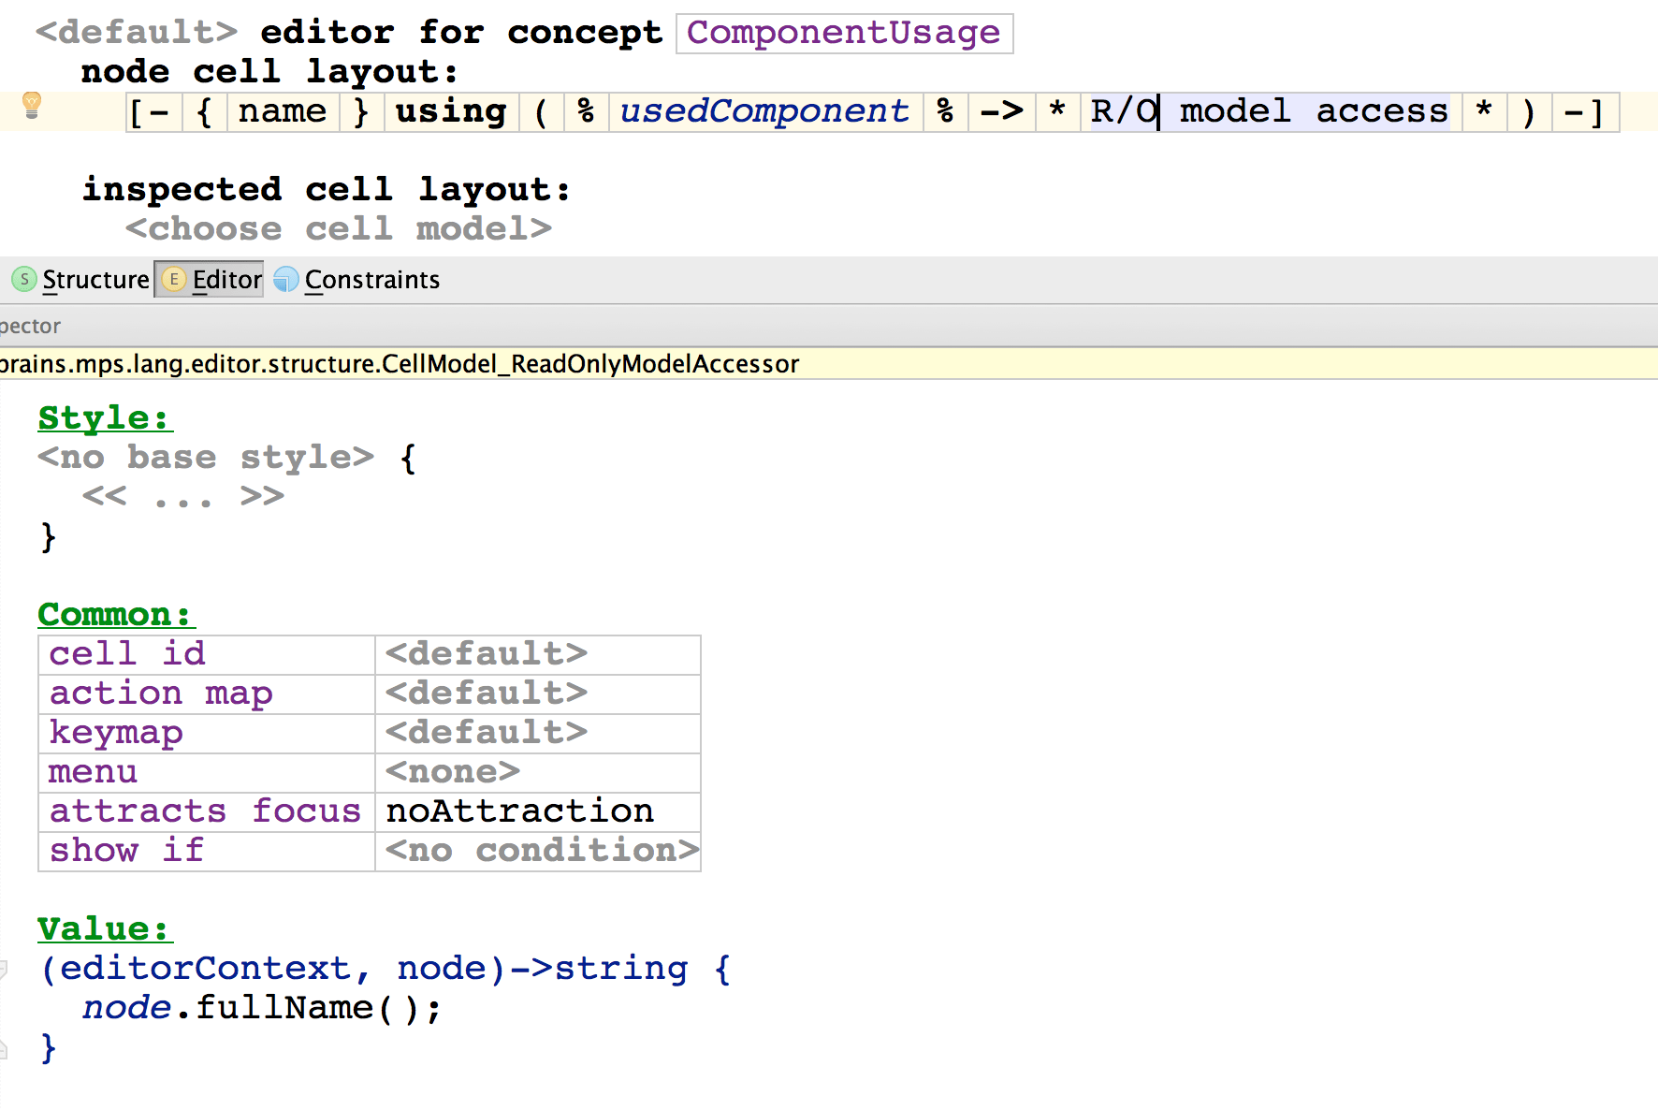Click the 'action map' row label
1658x1110 pixels.
tap(161, 693)
